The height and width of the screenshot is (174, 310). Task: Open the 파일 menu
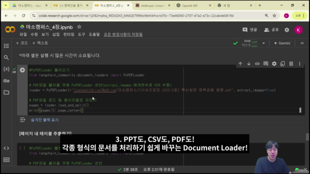23,34
